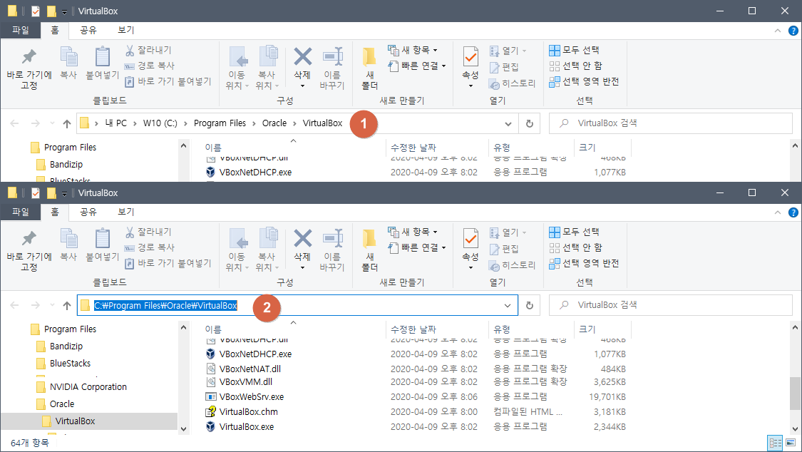Click the 수정한 날짜 column header in the bottom window
Image resolution: width=802 pixels, height=452 pixels.
coord(413,330)
